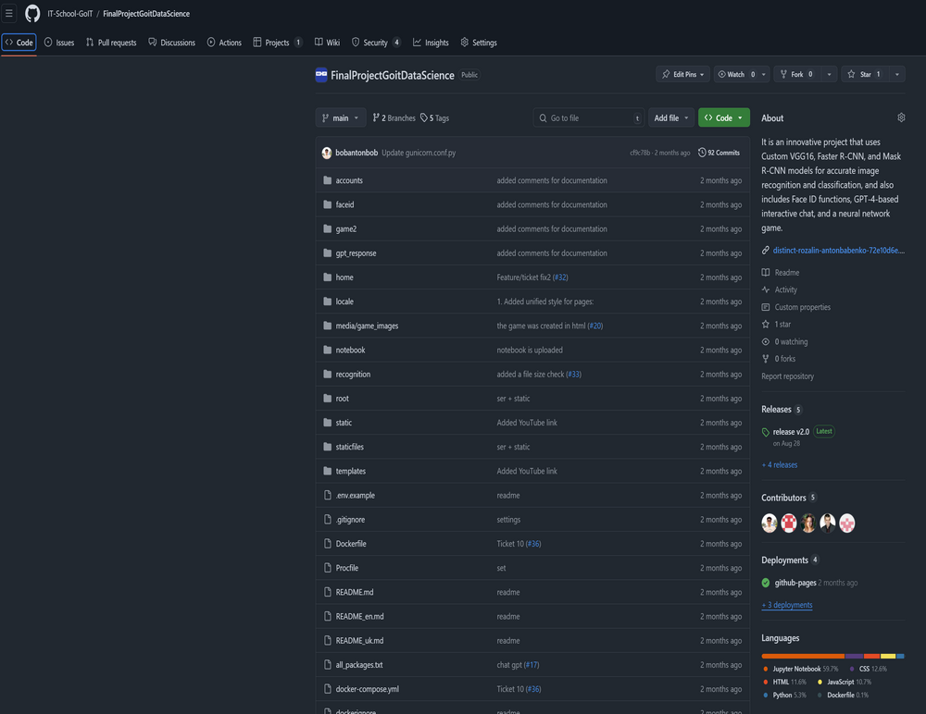Click the Dockerfile file icon
Screen dimensions: 926x714
(327, 544)
